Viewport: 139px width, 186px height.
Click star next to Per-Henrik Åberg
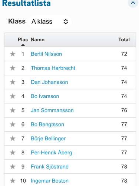click(13, 153)
